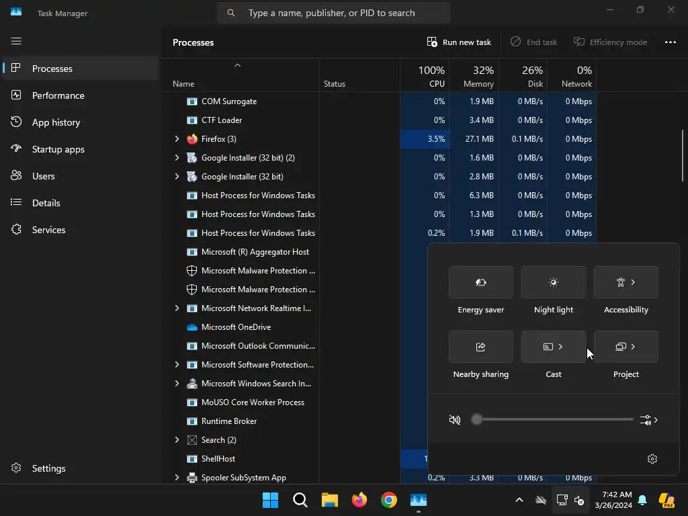The image size is (688, 516).
Task: Switch to the Details page
Action: click(x=81, y=203)
